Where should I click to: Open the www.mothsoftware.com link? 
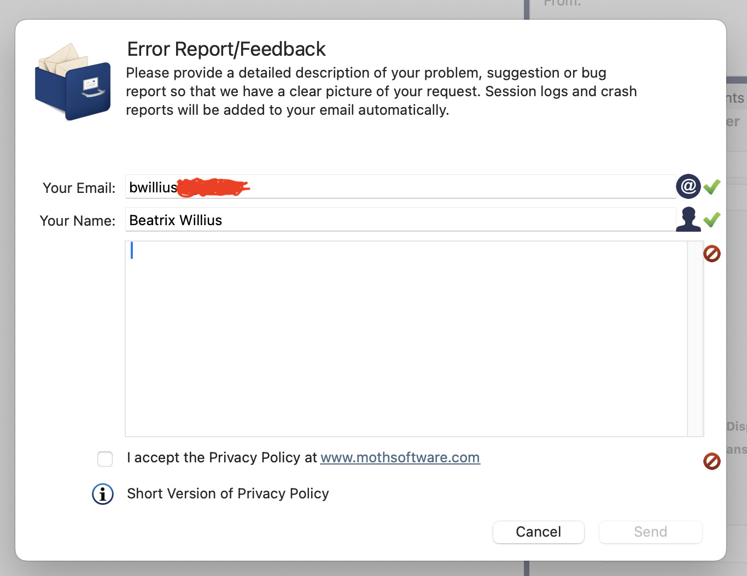coord(400,457)
